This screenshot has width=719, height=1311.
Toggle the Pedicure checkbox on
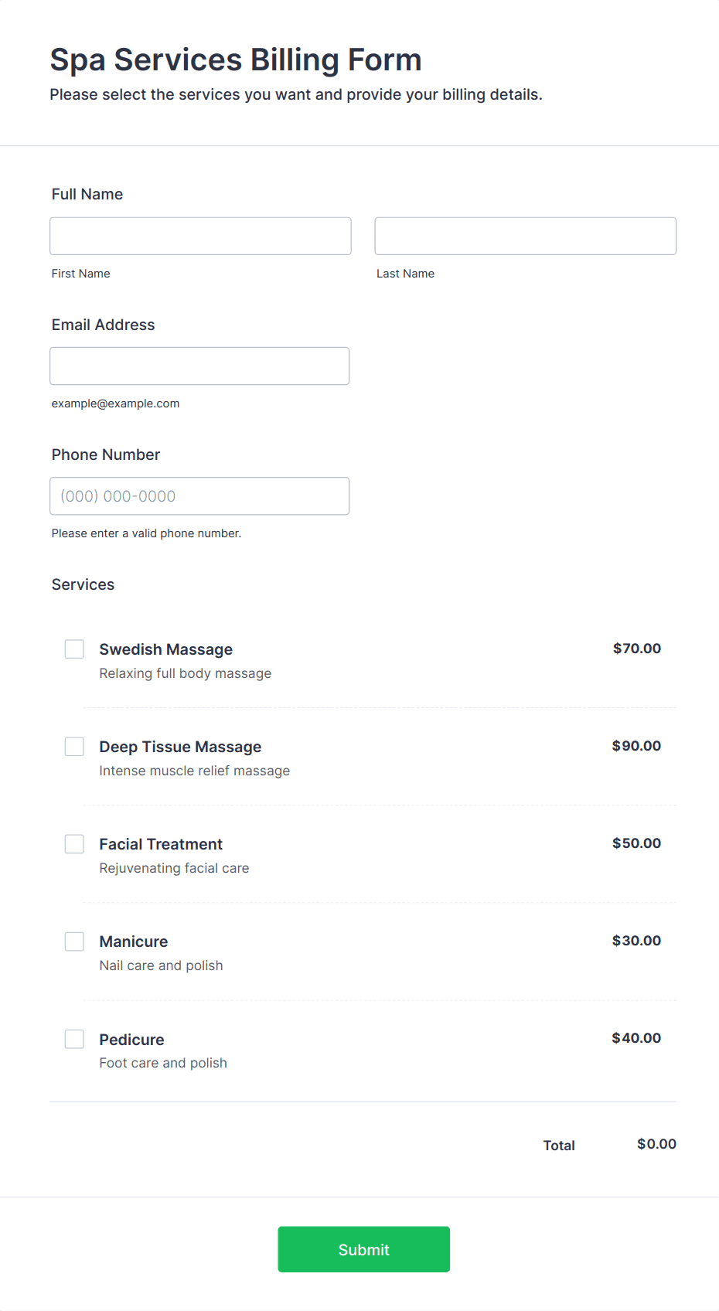[x=74, y=1039]
